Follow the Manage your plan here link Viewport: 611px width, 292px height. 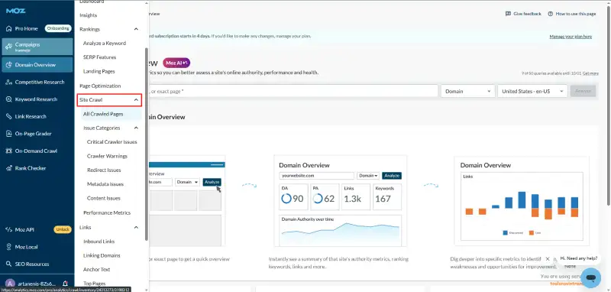coord(571,37)
